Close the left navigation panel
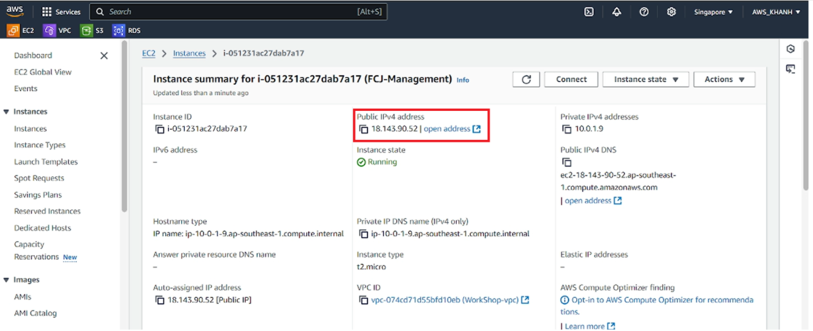Screen dimensions: 813x331 (x=104, y=55)
